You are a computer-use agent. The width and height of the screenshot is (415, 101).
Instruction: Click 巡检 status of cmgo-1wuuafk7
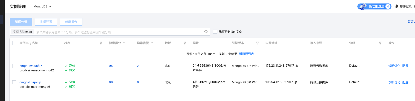[x=72, y=66]
